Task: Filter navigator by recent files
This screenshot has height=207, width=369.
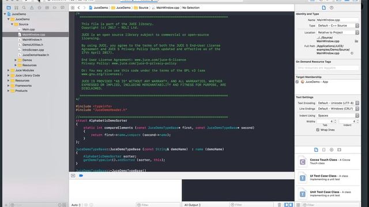Action: pyautogui.click(x=60, y=205)
